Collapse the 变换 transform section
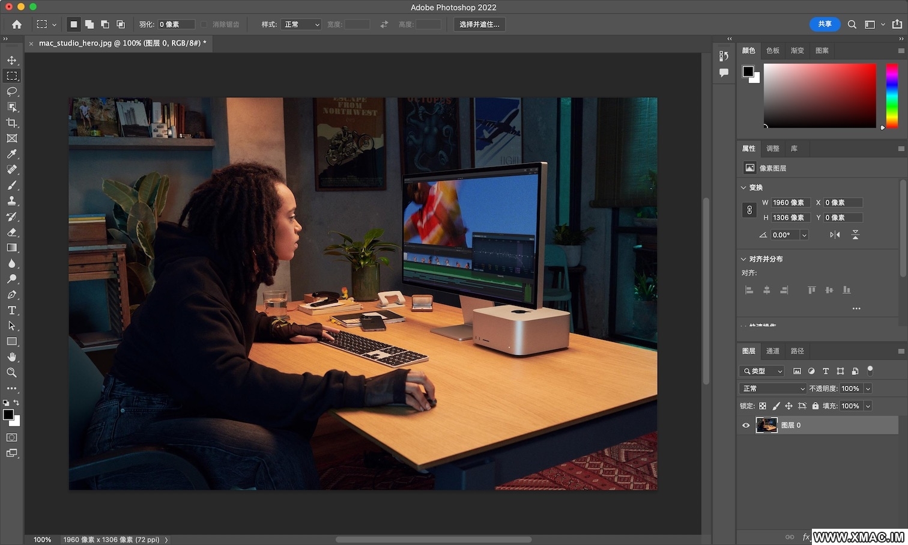Image resolution: width=908 pixels, height=545 pixels. pyautogui.click(x=744, y=187)
